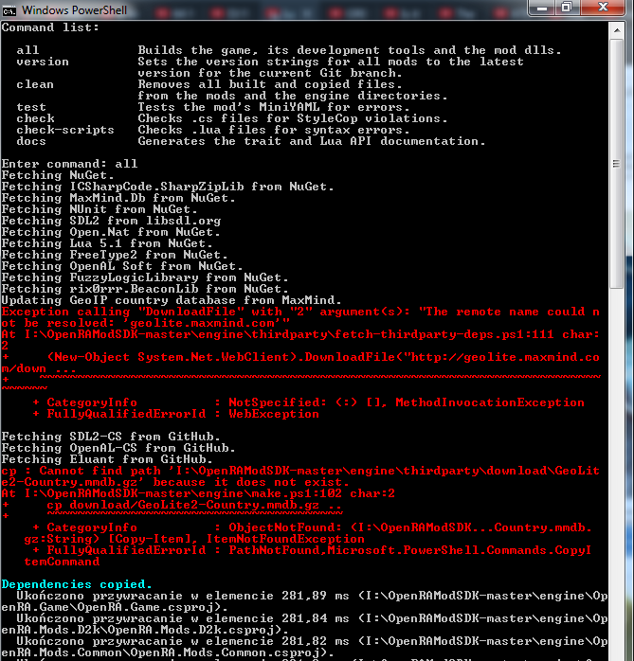Click the "Enter command: all" prompt line
This screenshot has width=634, height=661.
[x=70, y=164]
